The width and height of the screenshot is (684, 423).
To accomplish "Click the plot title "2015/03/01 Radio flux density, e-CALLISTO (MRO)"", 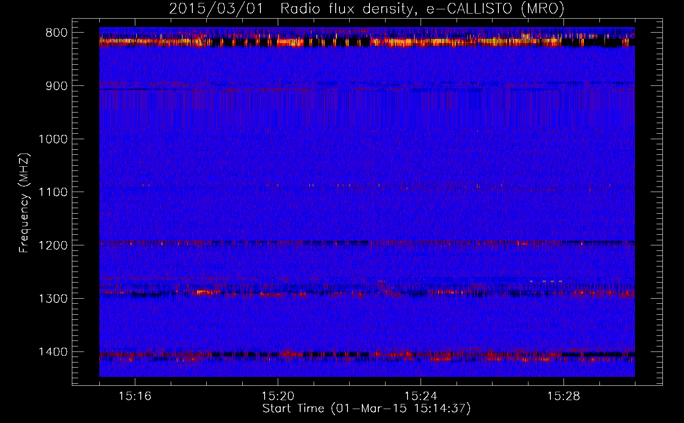I will (x=367, y=9).
